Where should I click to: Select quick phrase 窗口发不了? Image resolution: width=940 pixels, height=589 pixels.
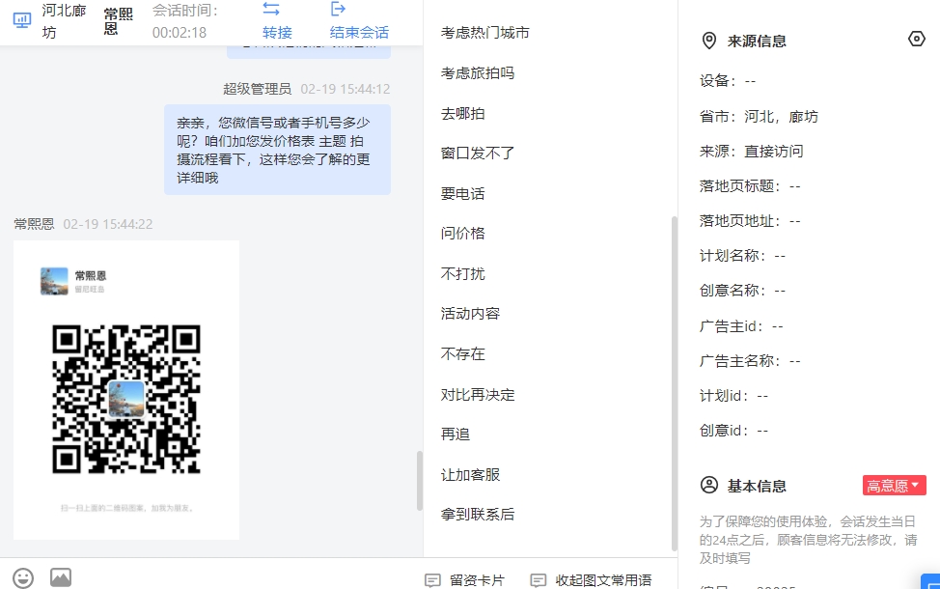pyautogui.click(x=477, y=154)
